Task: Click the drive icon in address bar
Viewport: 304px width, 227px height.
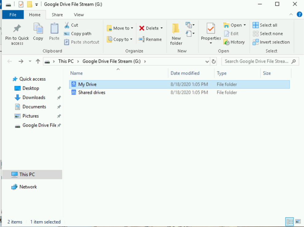Action: (x=47, y=62)
